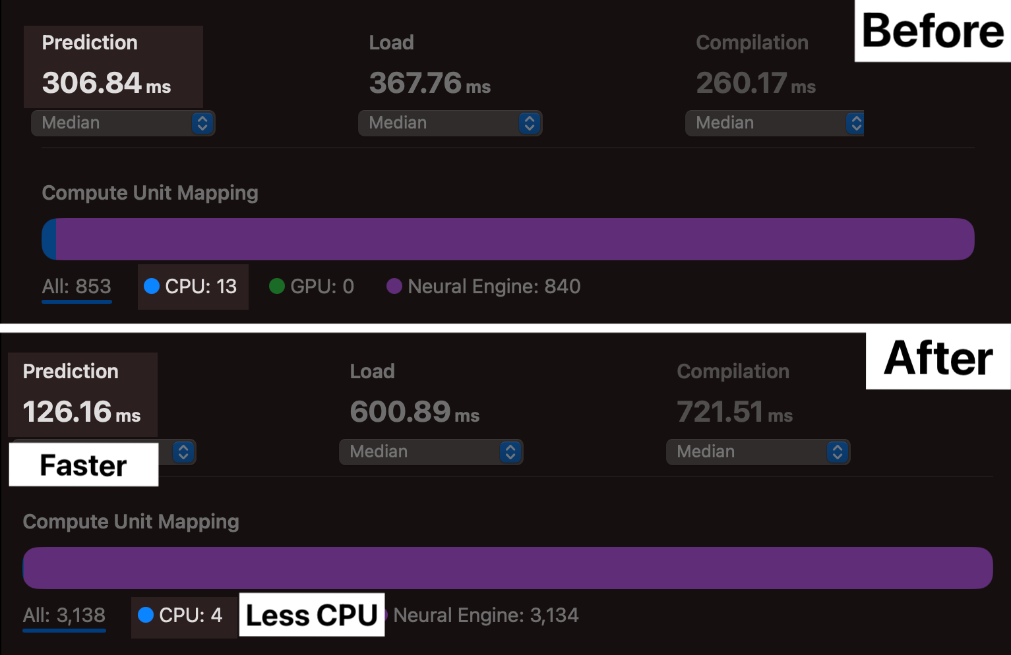Open the Median dropdown under Prediction in Before section

click(123, 123)
